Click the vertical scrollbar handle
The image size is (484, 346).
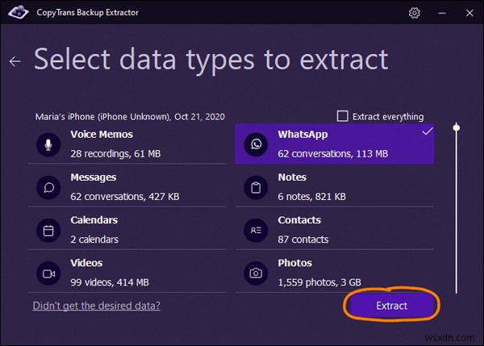[x=457, y=127]
